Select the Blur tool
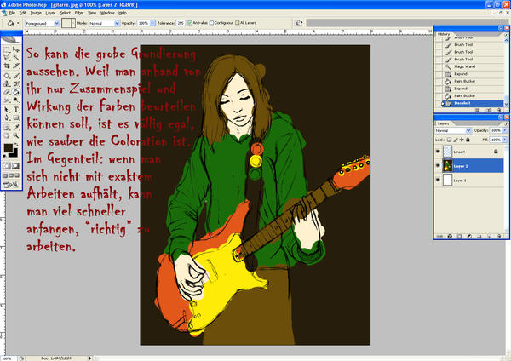This screenshot has width=511, height=361. pyautogui.click(x=6, y=100)
